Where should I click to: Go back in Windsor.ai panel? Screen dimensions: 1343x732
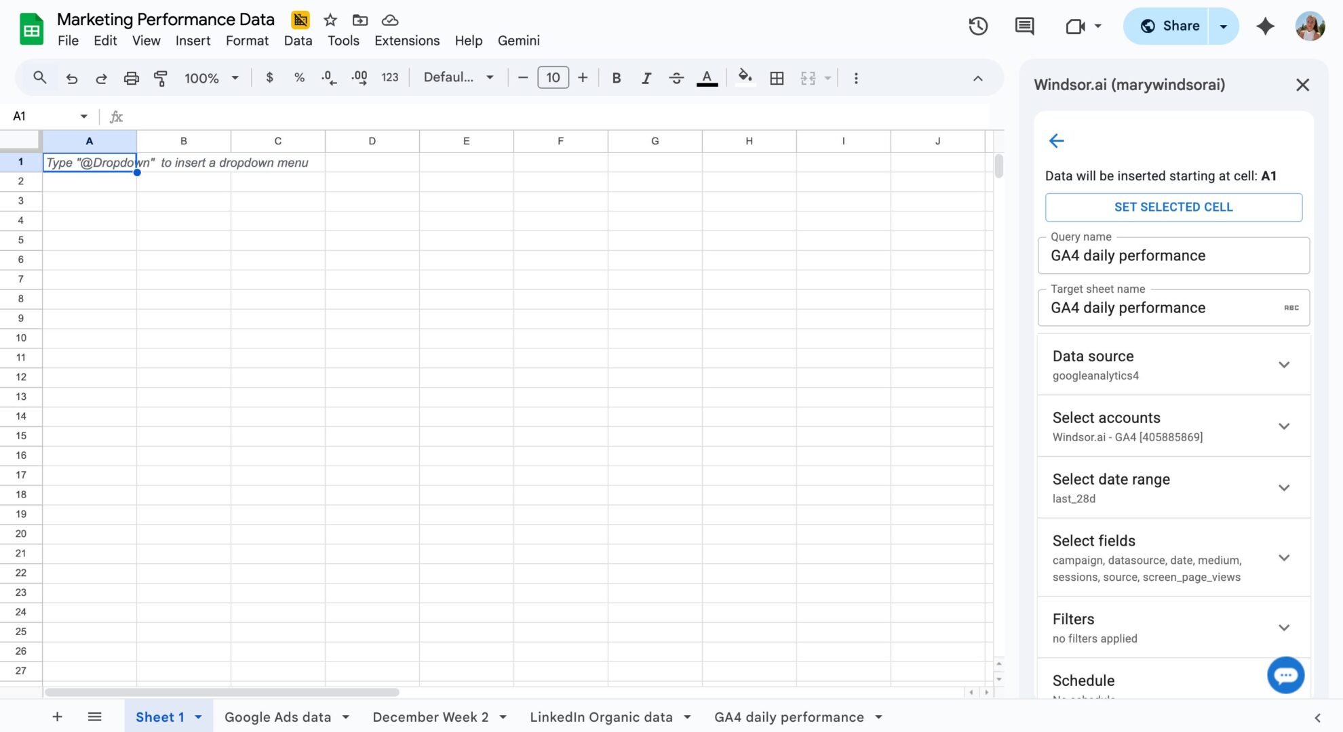1057,140
